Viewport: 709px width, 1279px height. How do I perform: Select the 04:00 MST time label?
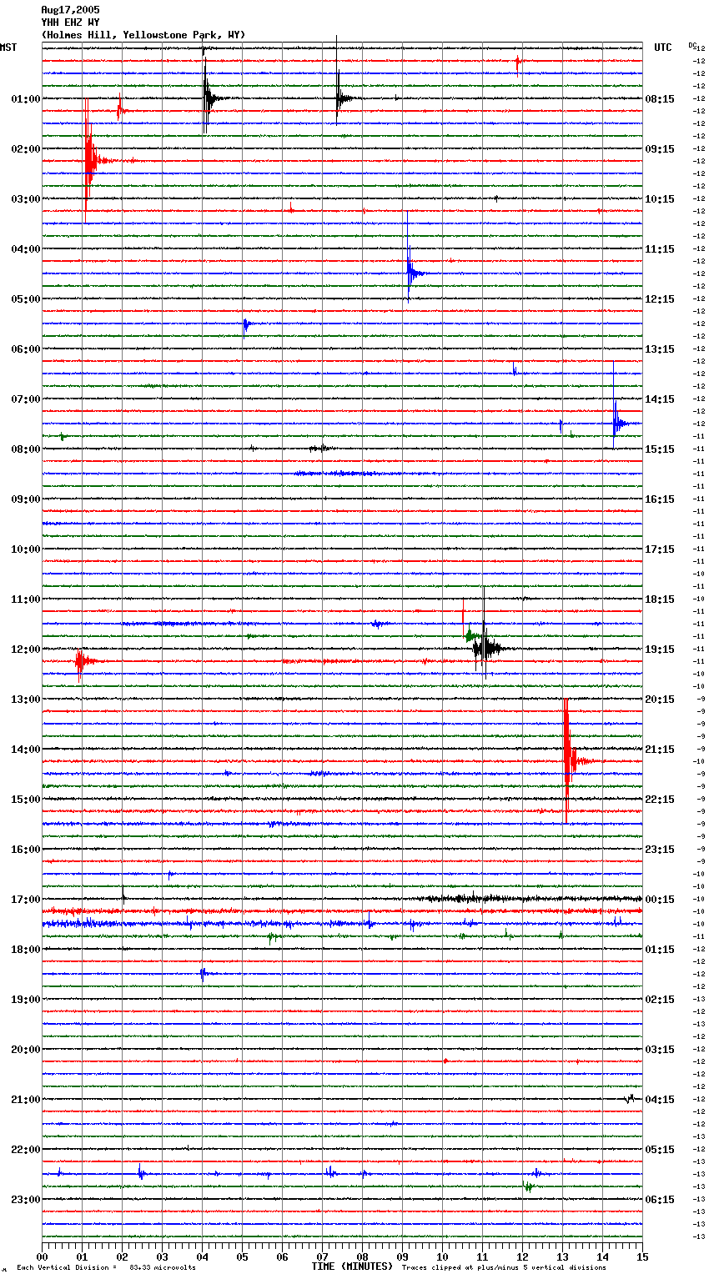tap(26, 249)
